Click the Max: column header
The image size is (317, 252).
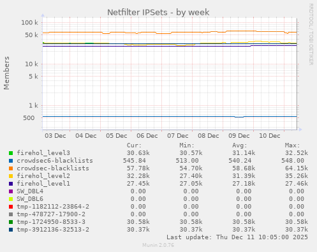pyautogui.click(x=292, y=145)
